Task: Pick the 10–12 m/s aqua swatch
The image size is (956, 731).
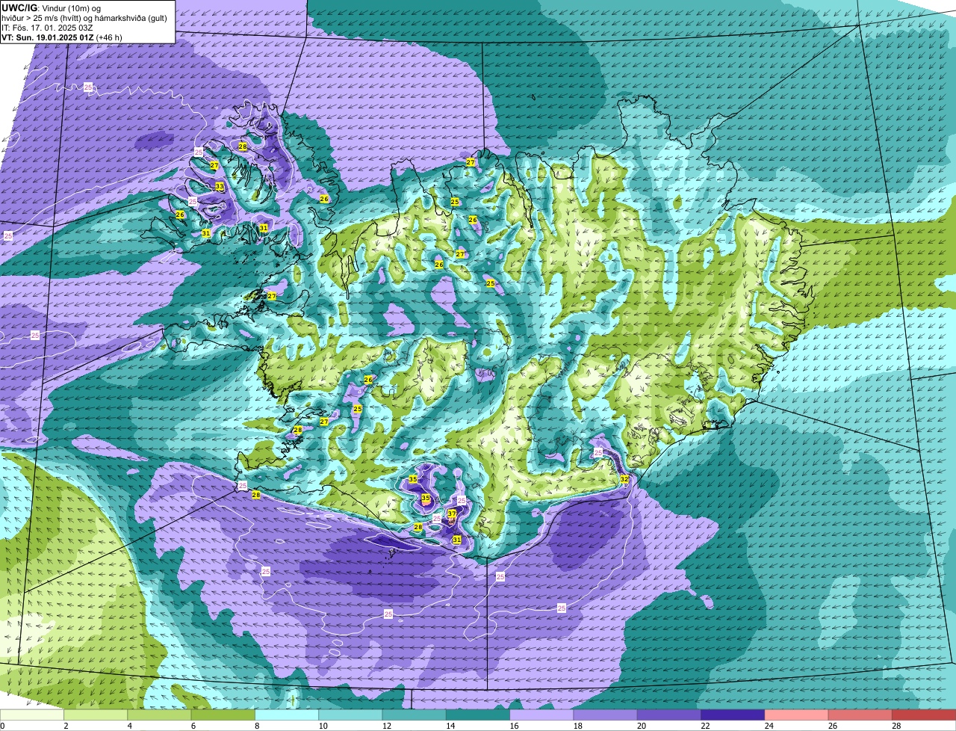Action: pyautogui.click(x=350, y=715)
